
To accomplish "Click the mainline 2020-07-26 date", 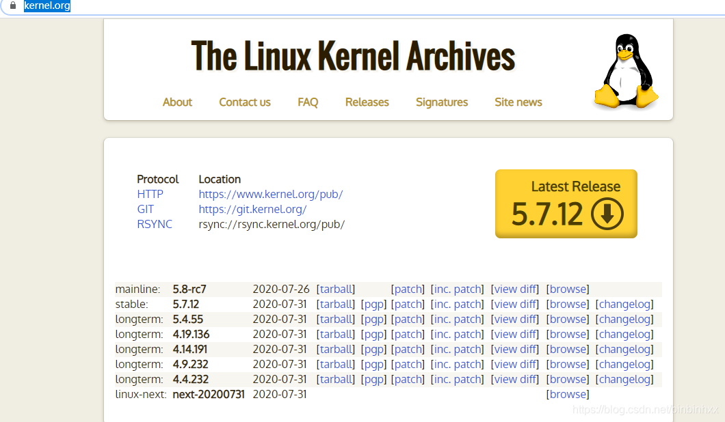I will click(281, 289).
